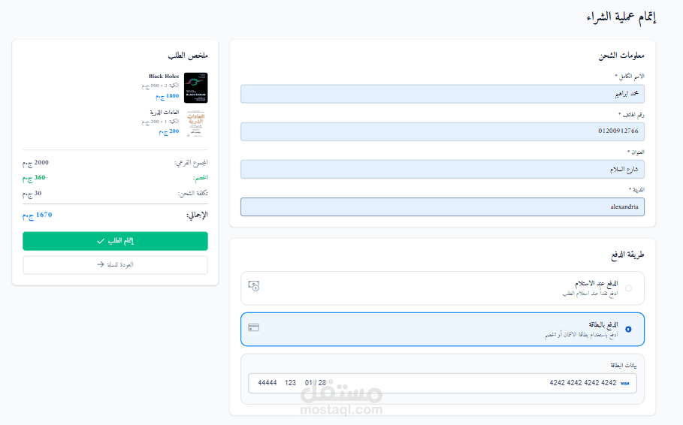
Task: Click the card number 4242 4242 4242 4242
Action: [x=583, y=383]
